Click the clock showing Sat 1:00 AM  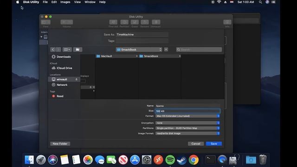tap(245, 2)
